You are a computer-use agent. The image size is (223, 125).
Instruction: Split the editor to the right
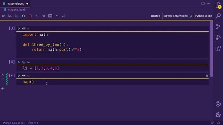203,3
